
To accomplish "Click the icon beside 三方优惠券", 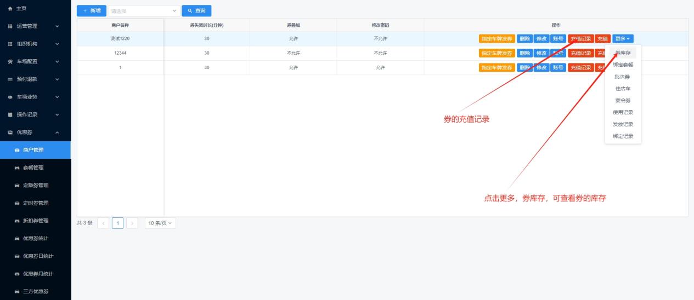I will pyautogui.click(x=17, y=291).
